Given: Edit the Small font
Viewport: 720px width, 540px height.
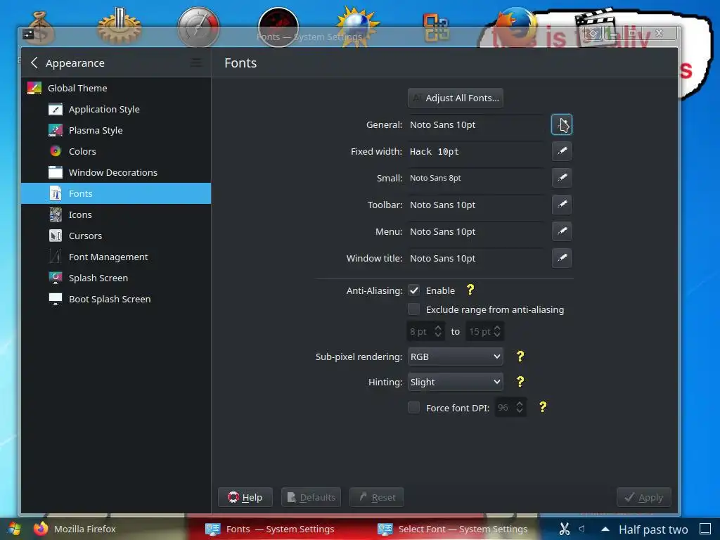Looking at the screenshot, I should pos(562,178).
